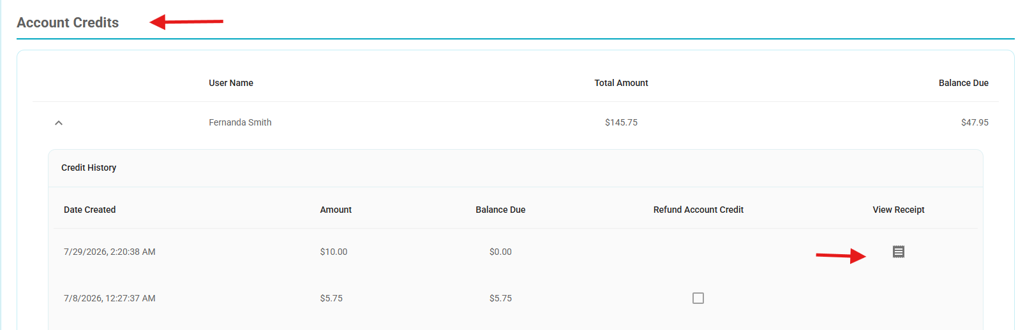Click the $0.00 balance due cell
This screenshot has height=330, width=1025.
click(500, 252)
